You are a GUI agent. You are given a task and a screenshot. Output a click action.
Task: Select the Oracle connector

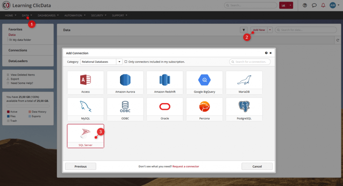165,109
